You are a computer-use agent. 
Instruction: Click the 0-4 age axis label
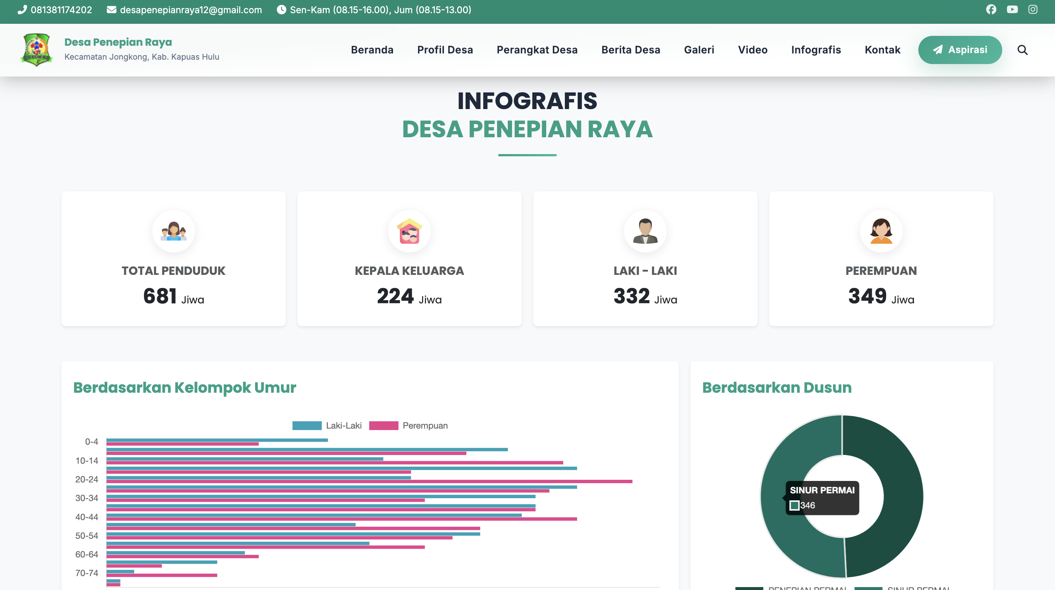(x=91, y=441)
